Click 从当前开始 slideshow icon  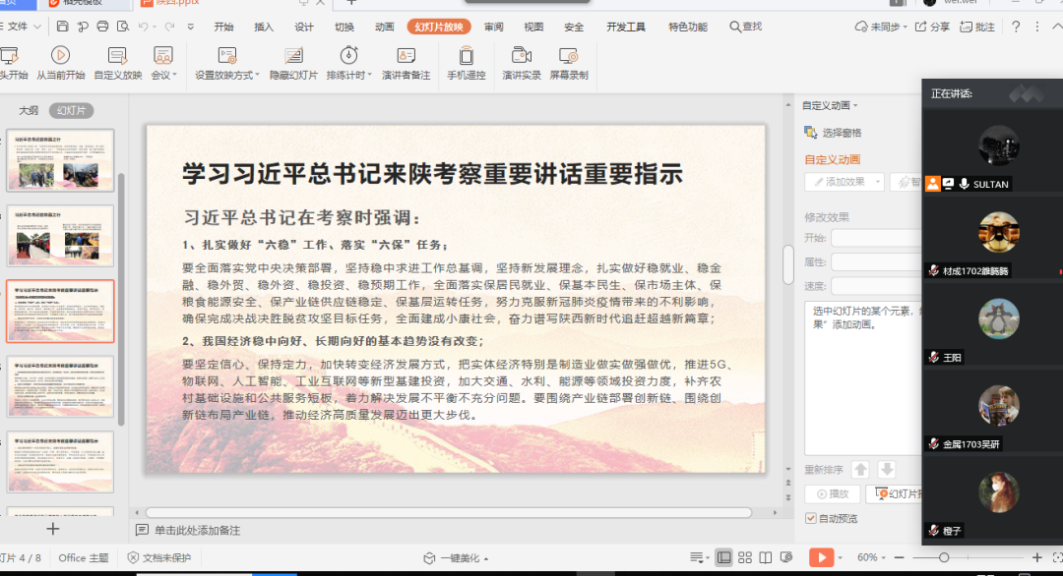(x=60, y=56)
